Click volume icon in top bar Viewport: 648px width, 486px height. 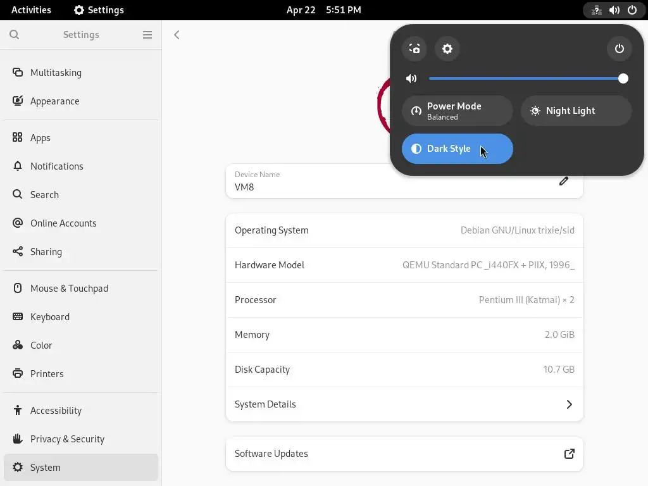614,10
